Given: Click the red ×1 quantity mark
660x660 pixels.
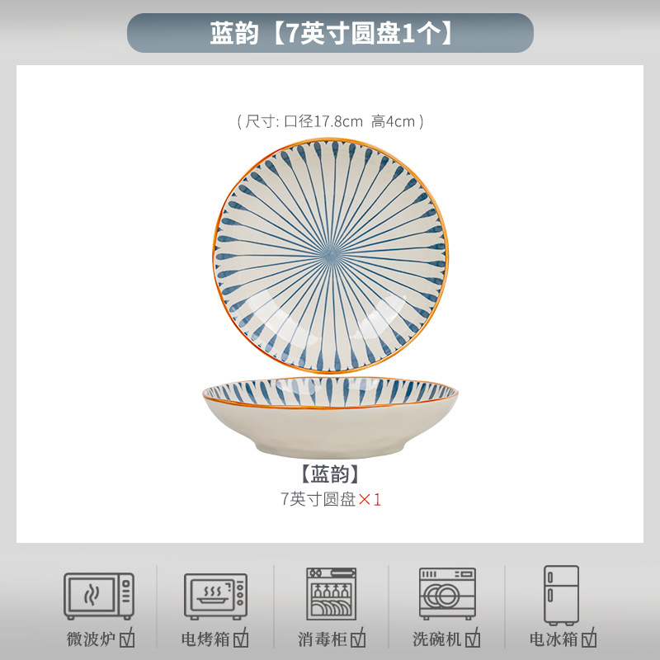Looking at the screenshot, I should coord(370,500).
